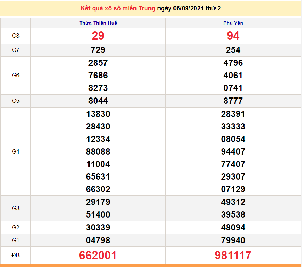Screen dimensions: 302x267
Task: Select the G1 number 04798
Action: [98, 240]
